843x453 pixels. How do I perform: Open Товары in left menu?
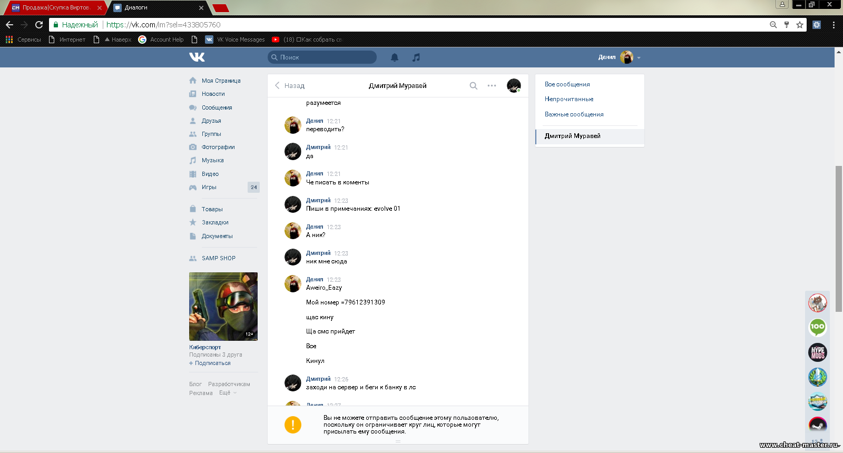[x=212, y=209]
